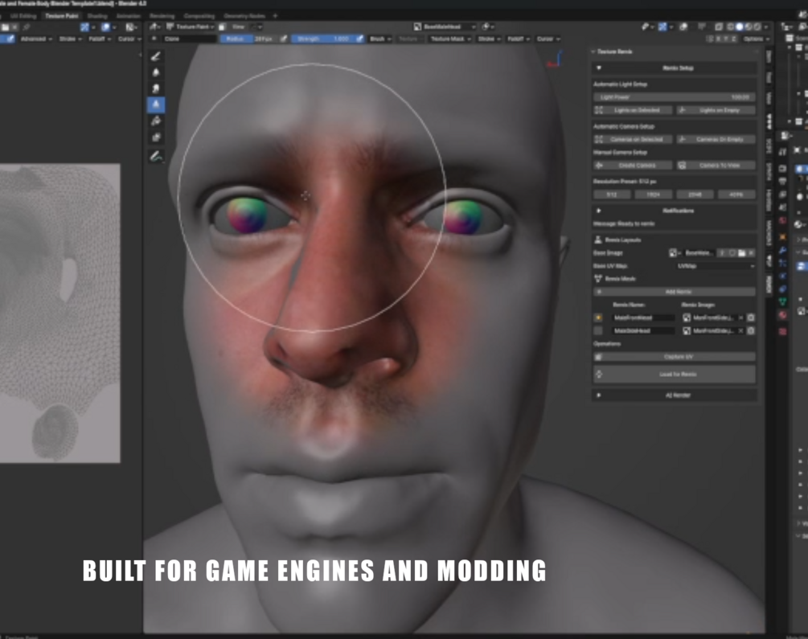The height and width of the screenshot is (639, 808).
Task: Click the MaleFrontHead remix name field
Action: 643,318
